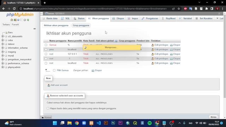Open the Pengaturan tab
Viewport: 226px width, 127px height.
pyautogui.click(x=150, y=18)
